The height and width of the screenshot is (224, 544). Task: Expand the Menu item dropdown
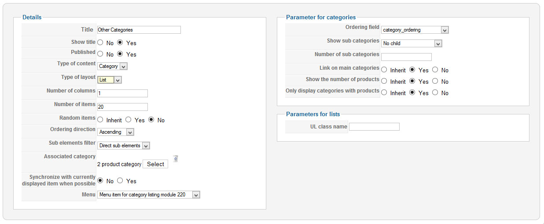click(x=149, y=195)
